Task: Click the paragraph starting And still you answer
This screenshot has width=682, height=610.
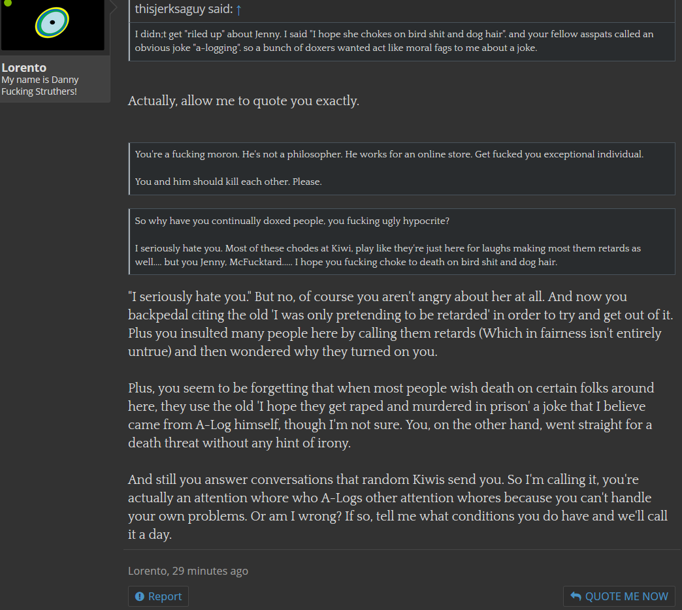Action: (398, 507)
